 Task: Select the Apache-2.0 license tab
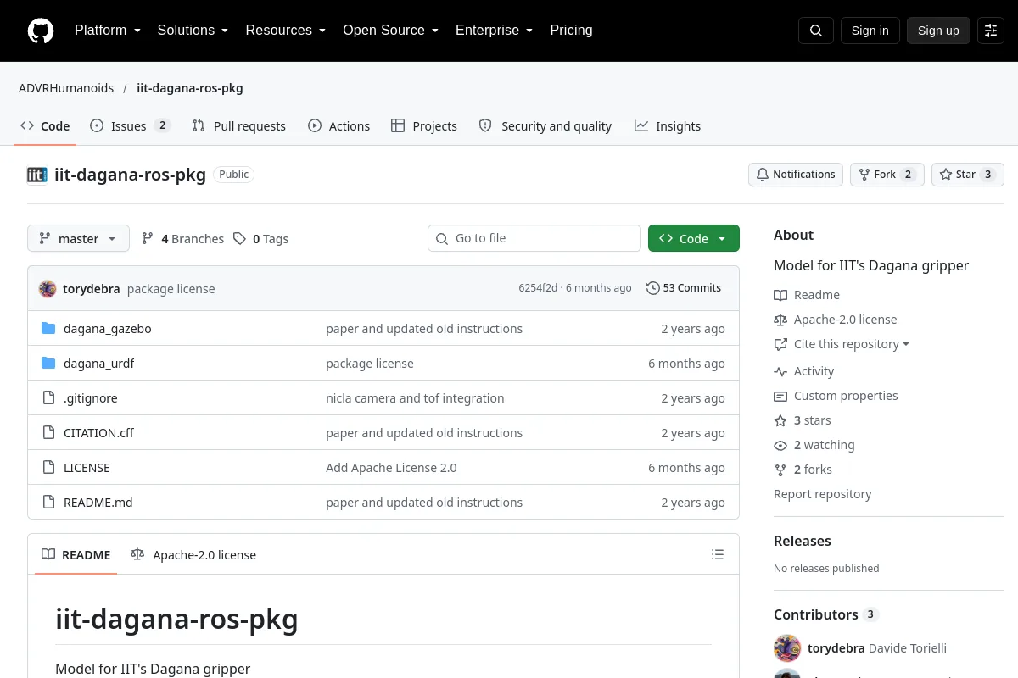tap(193, 555)
